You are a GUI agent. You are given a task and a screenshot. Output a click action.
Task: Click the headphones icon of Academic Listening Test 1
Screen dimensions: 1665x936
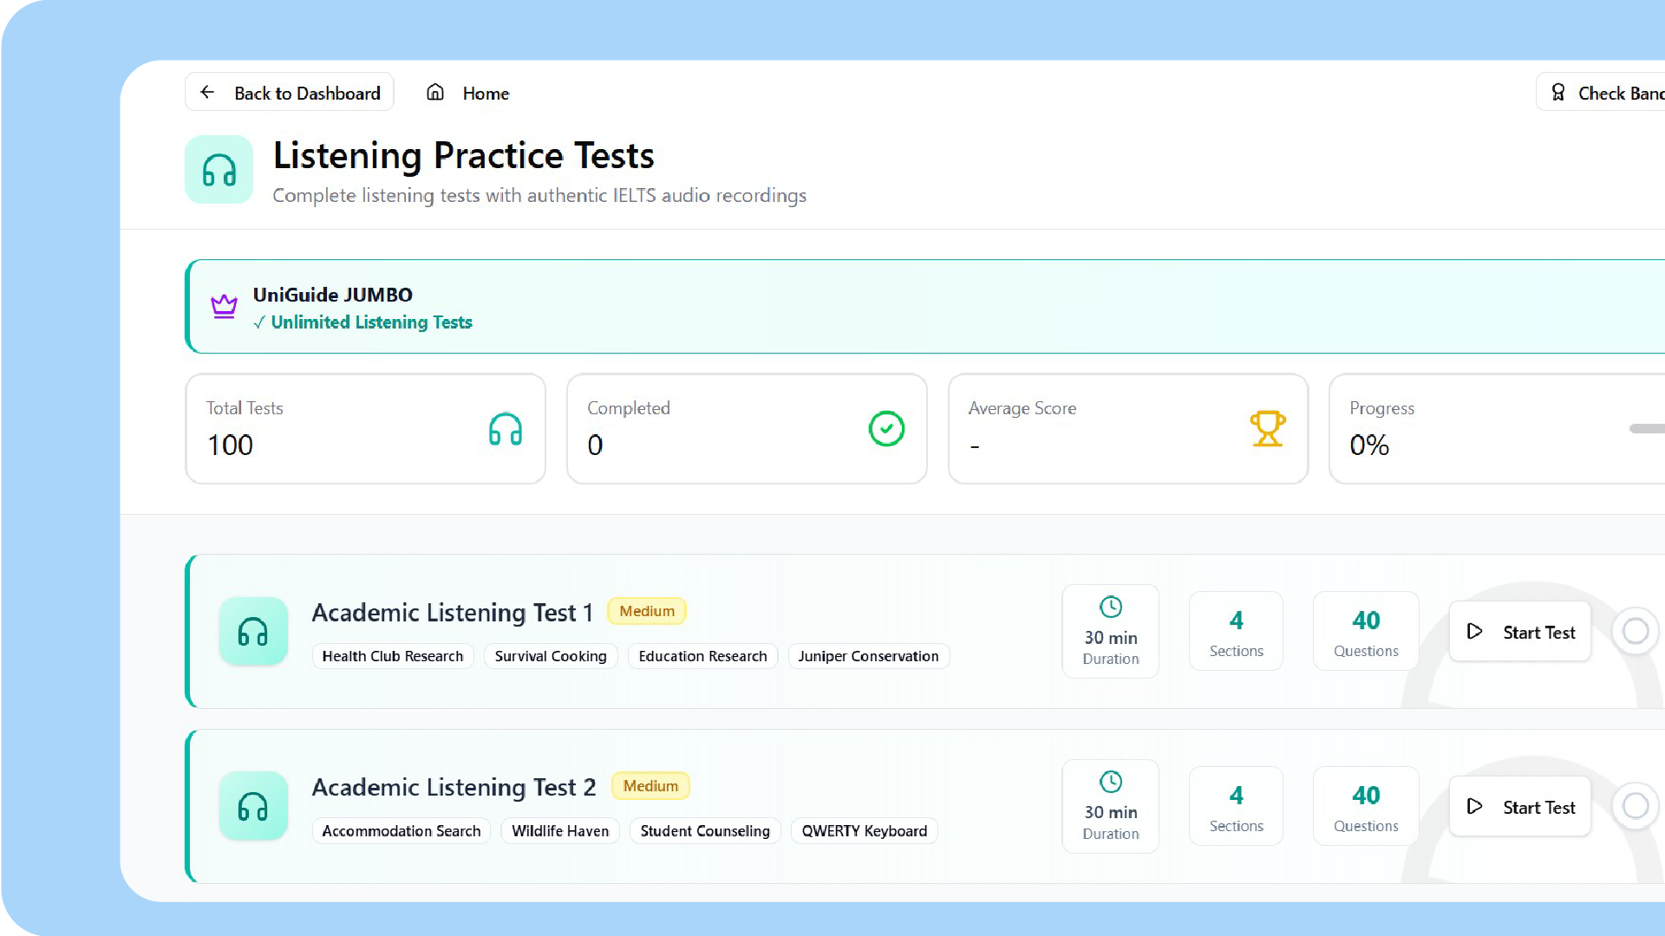pos(253,632)
